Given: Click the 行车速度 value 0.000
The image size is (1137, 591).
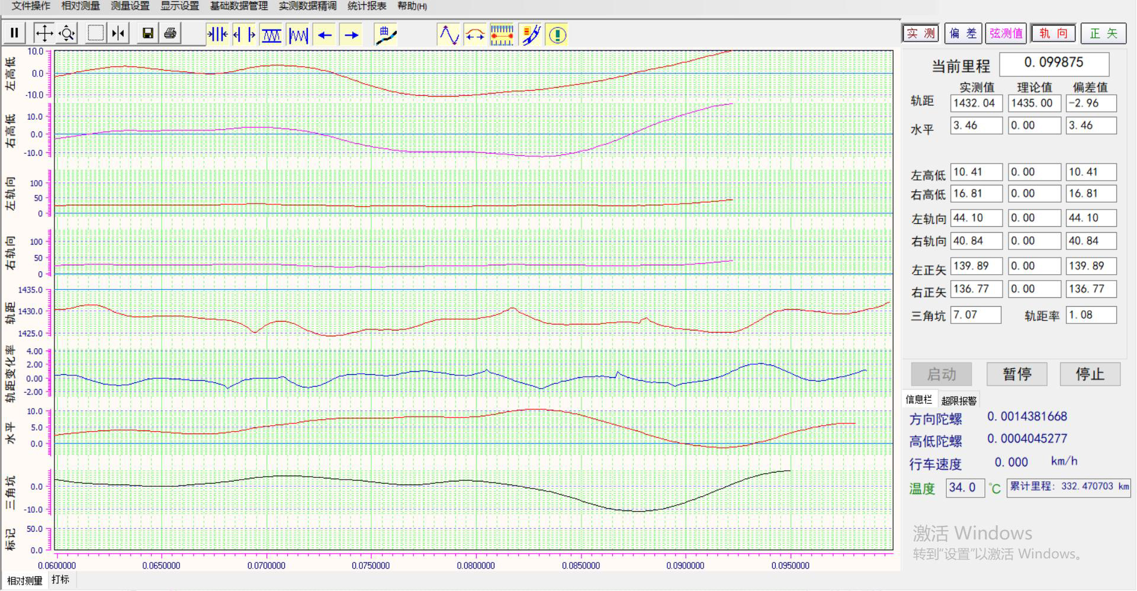Looking at the screenshot, I should 1011,462.
